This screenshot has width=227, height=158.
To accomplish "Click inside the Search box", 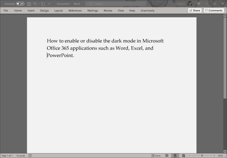I will 115,4.
